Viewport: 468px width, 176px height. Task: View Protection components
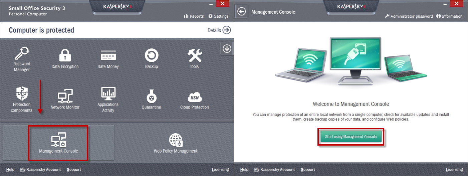point(22,100)
